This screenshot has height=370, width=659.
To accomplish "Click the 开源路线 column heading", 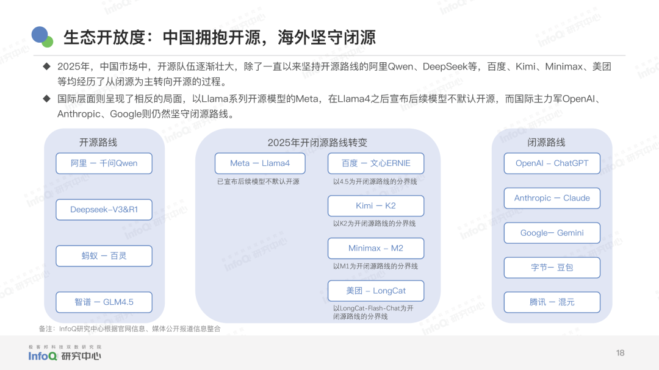I will [x=98, y=143].
